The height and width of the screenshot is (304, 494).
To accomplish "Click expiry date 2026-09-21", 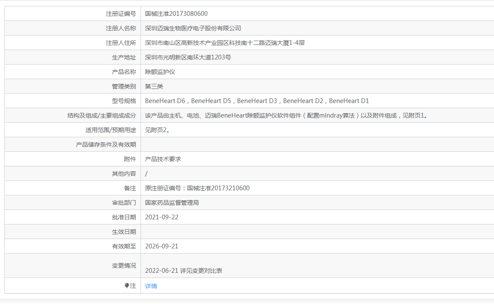I will (162, 246).
